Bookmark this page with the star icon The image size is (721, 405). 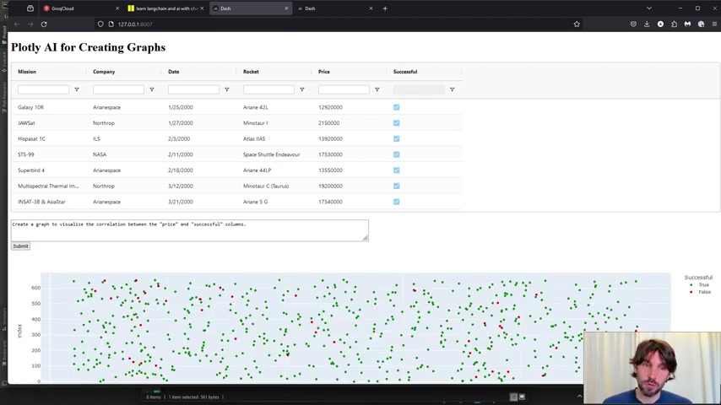click(x=577, y=24)
